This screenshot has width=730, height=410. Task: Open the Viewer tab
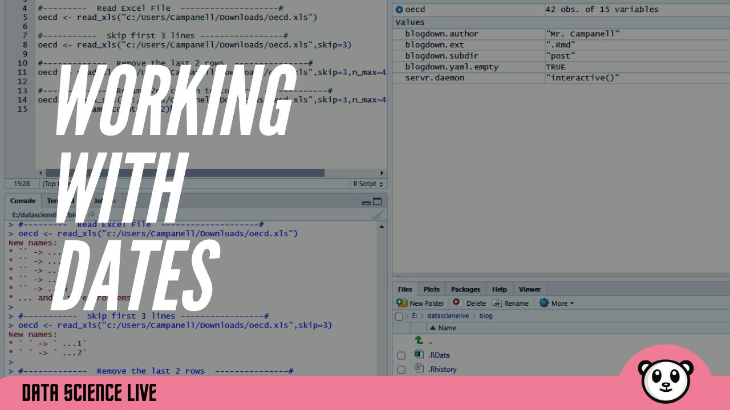530,289
